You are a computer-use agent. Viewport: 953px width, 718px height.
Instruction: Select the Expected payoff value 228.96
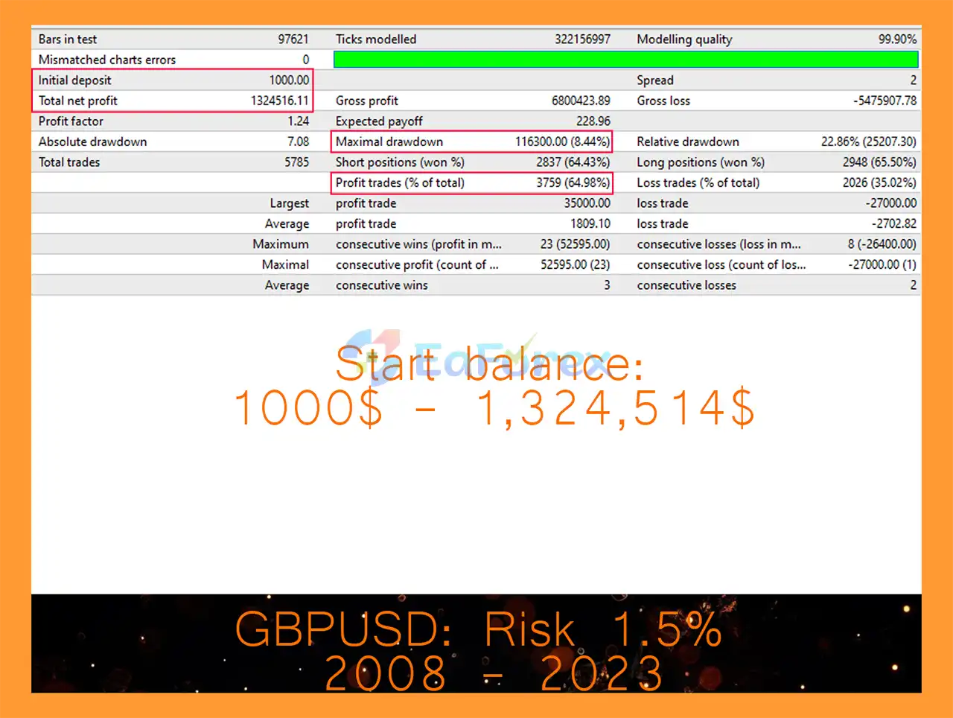point(593,121)
